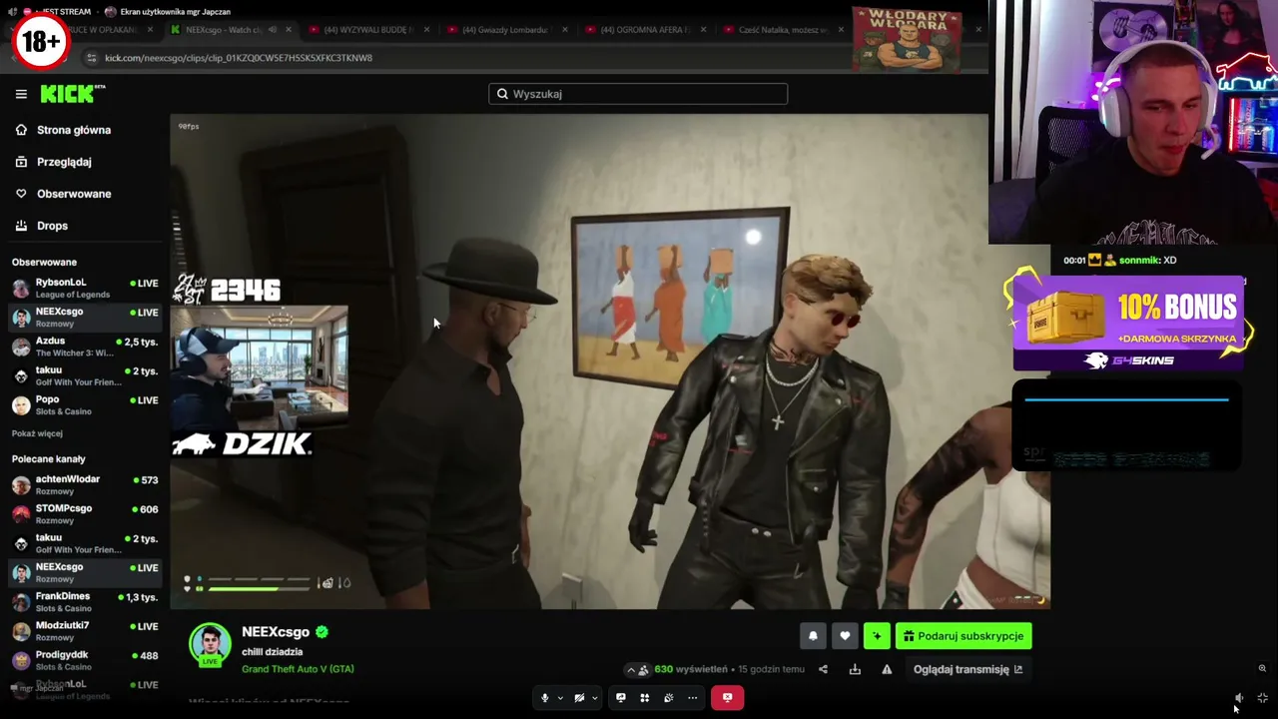Close the WYZYWALI BUDDĘ tab
The width and height of the screenshot is (1278, 719).
426,30
